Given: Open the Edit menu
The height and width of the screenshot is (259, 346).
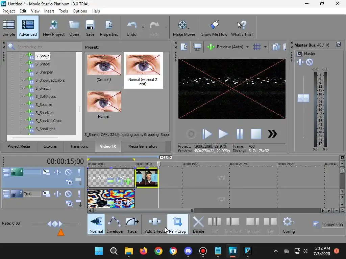Looking at the screenshot, I should click(23, 11).
